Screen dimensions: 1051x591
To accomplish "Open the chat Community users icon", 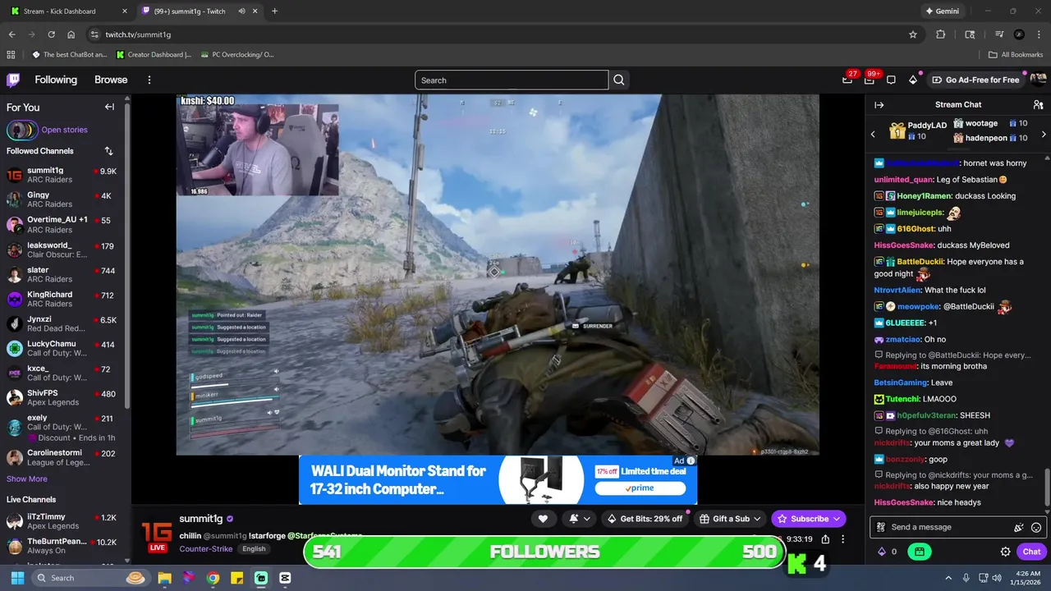I will (x=1038, y=105).
